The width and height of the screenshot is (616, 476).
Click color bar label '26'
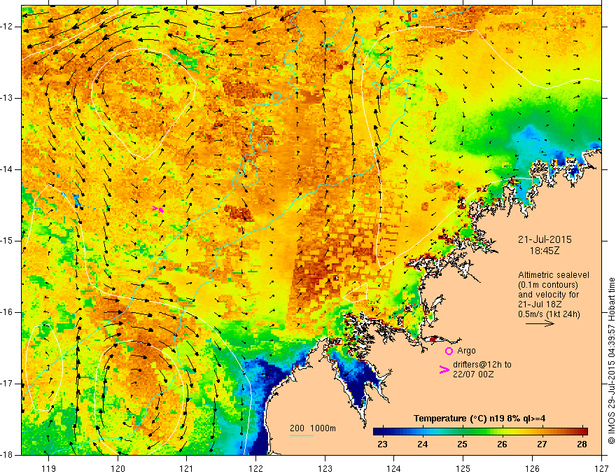pos(502,444)
